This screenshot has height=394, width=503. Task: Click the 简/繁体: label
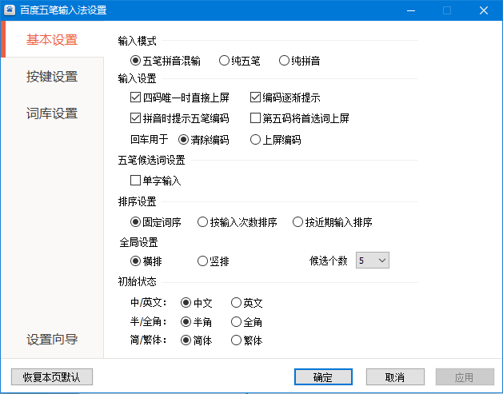click(149, 340)
